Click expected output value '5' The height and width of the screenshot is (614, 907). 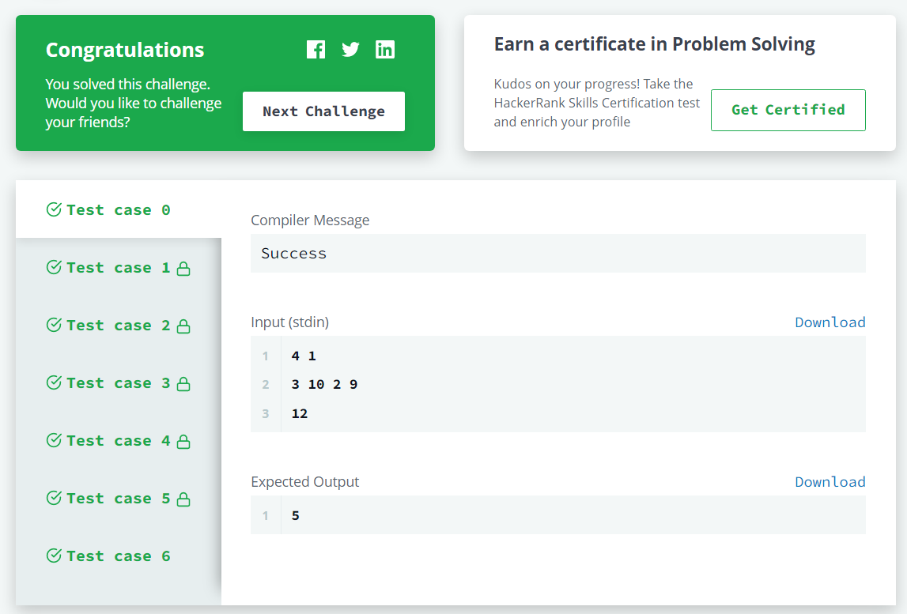(296, 515)
